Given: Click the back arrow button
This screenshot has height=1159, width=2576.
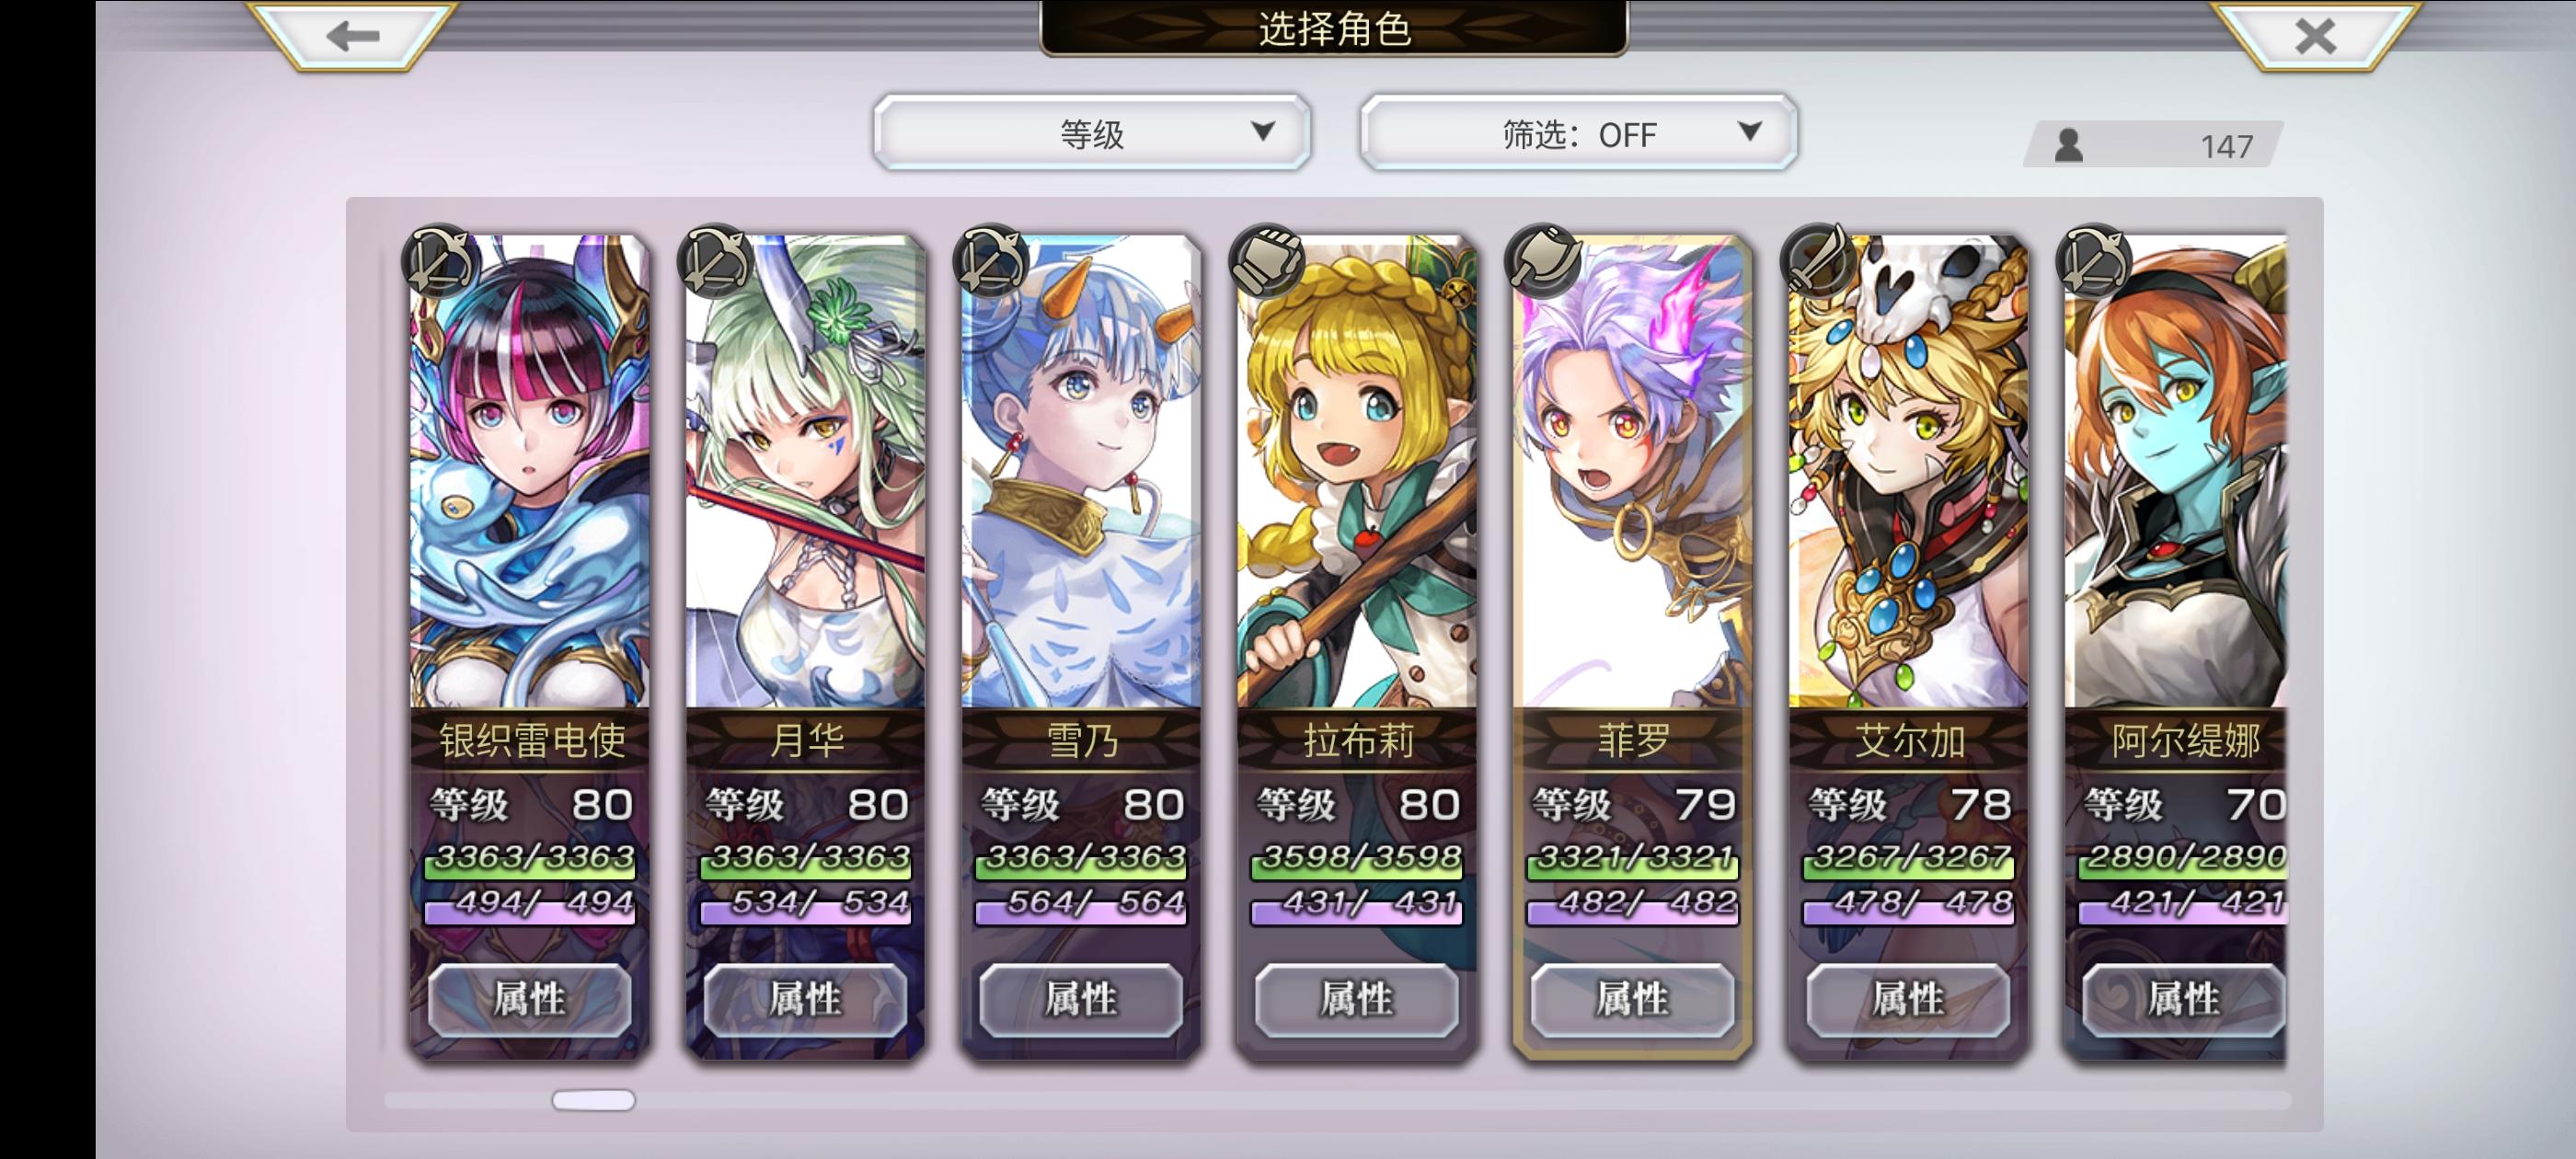Looking at the screenshot, I should (353, 36).
